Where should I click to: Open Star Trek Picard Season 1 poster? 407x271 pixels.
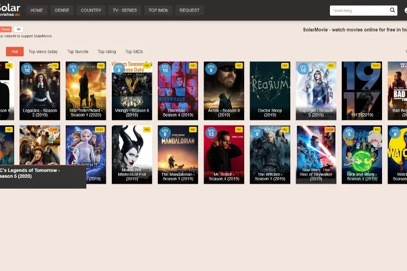[x=86, y=91]
